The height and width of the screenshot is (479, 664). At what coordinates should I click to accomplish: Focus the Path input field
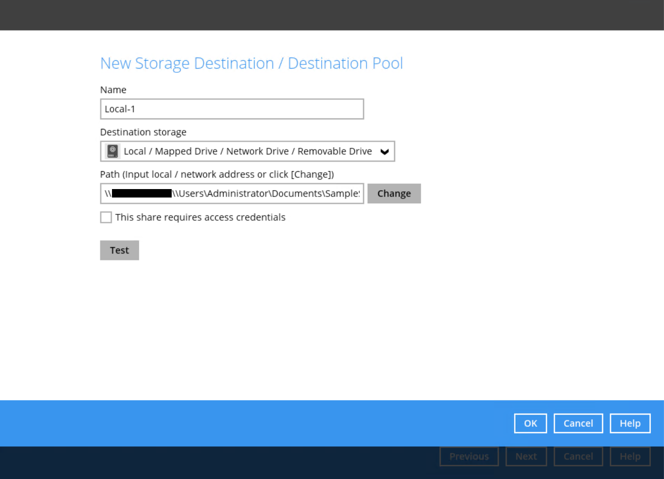tap(264, 194)
